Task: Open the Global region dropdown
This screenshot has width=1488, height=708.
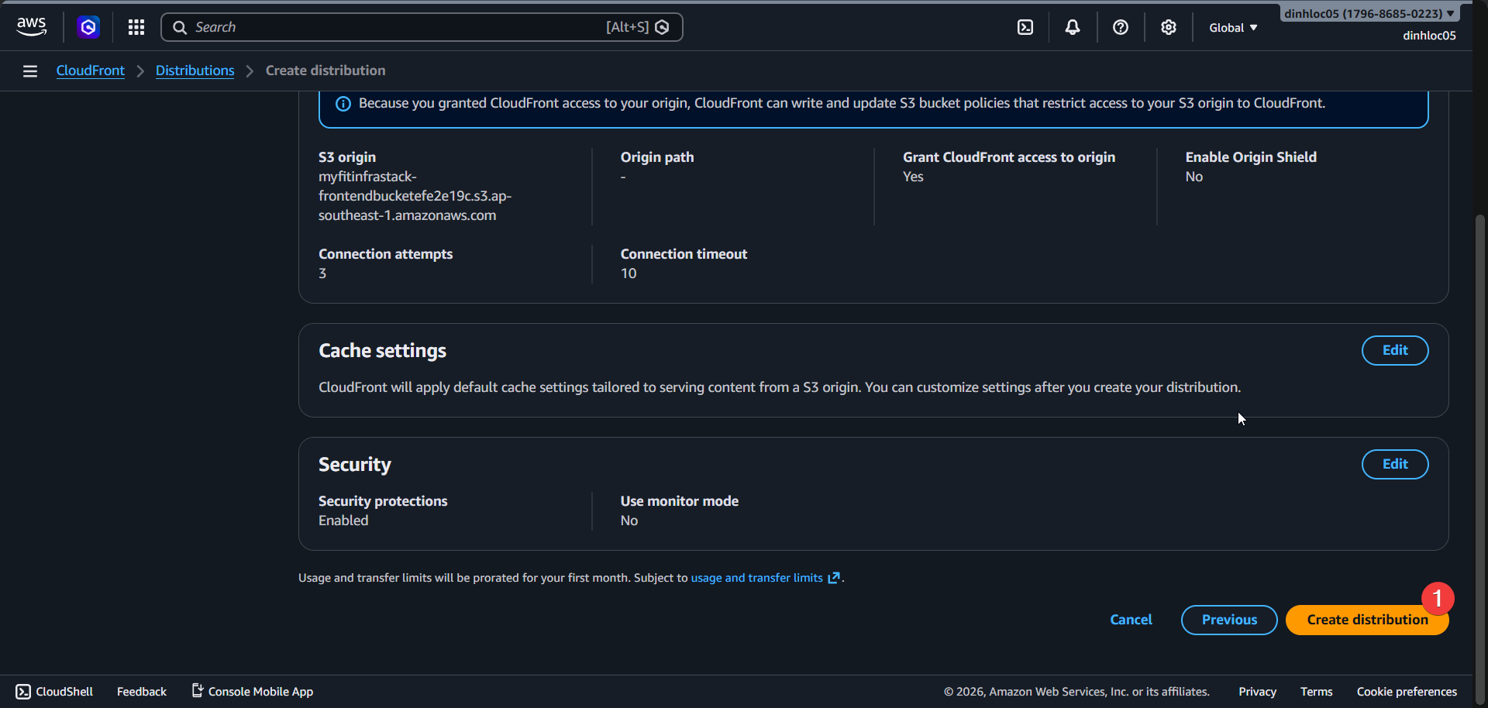Action: (1232, 27)
